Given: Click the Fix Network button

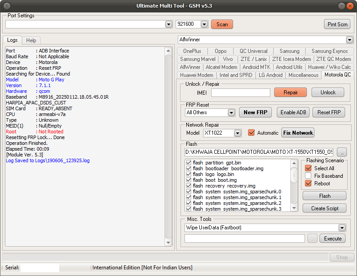Looking at the screenshot, I should point(298,132).
